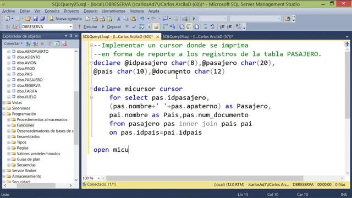Click the Object Explorer vertical scrollbar
This screenshot has width=352, height=198.
coord(76,118)
